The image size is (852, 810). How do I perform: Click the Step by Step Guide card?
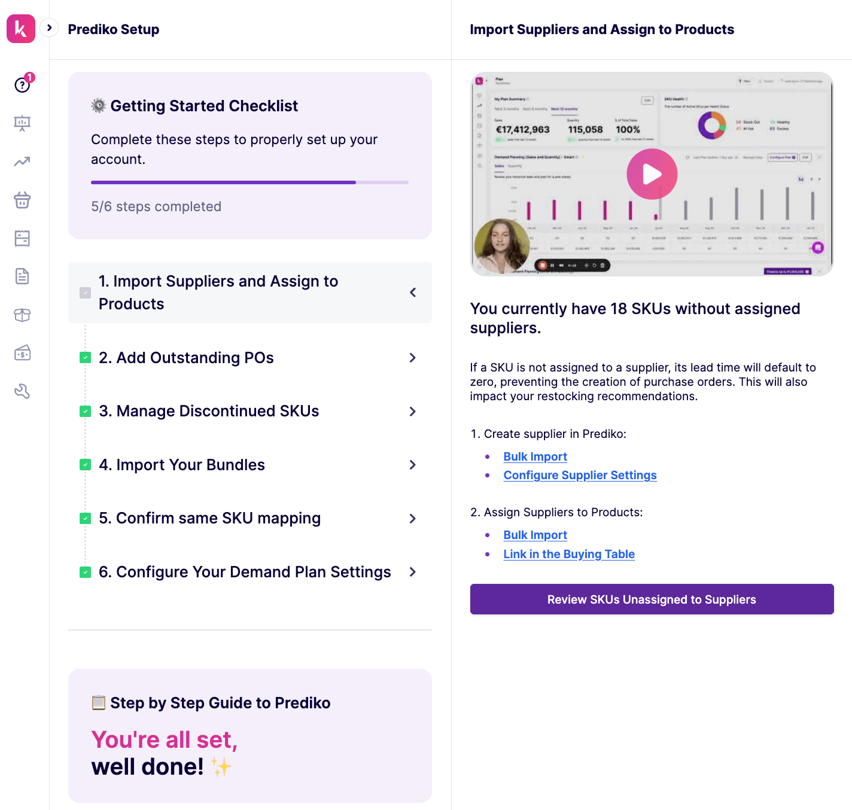tap(250, 735)
